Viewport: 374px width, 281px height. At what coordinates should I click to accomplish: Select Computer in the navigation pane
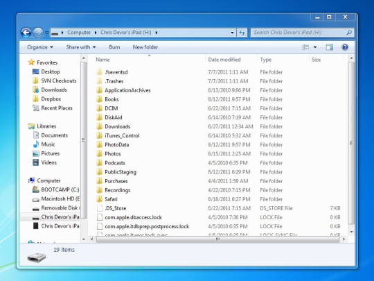click(x=48, y=180)
